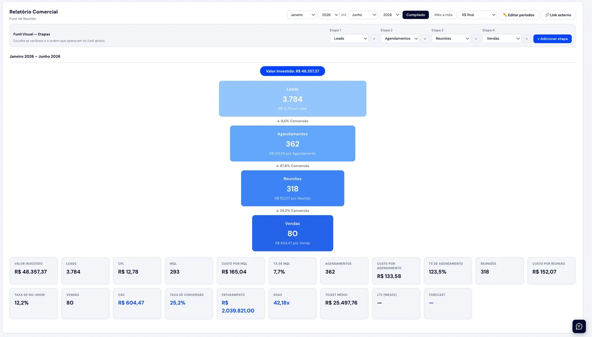Click the VENDAS card showing 80
Image resolution: width=592 pixels, height=337 pixels.
85,304
